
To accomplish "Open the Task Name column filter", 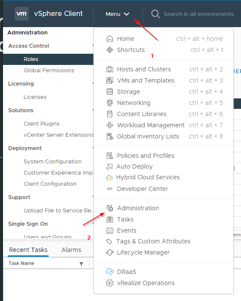I will point(81,264).
